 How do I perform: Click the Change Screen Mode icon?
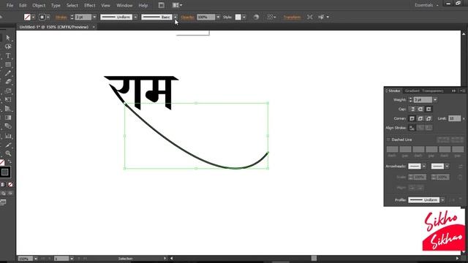3,202
